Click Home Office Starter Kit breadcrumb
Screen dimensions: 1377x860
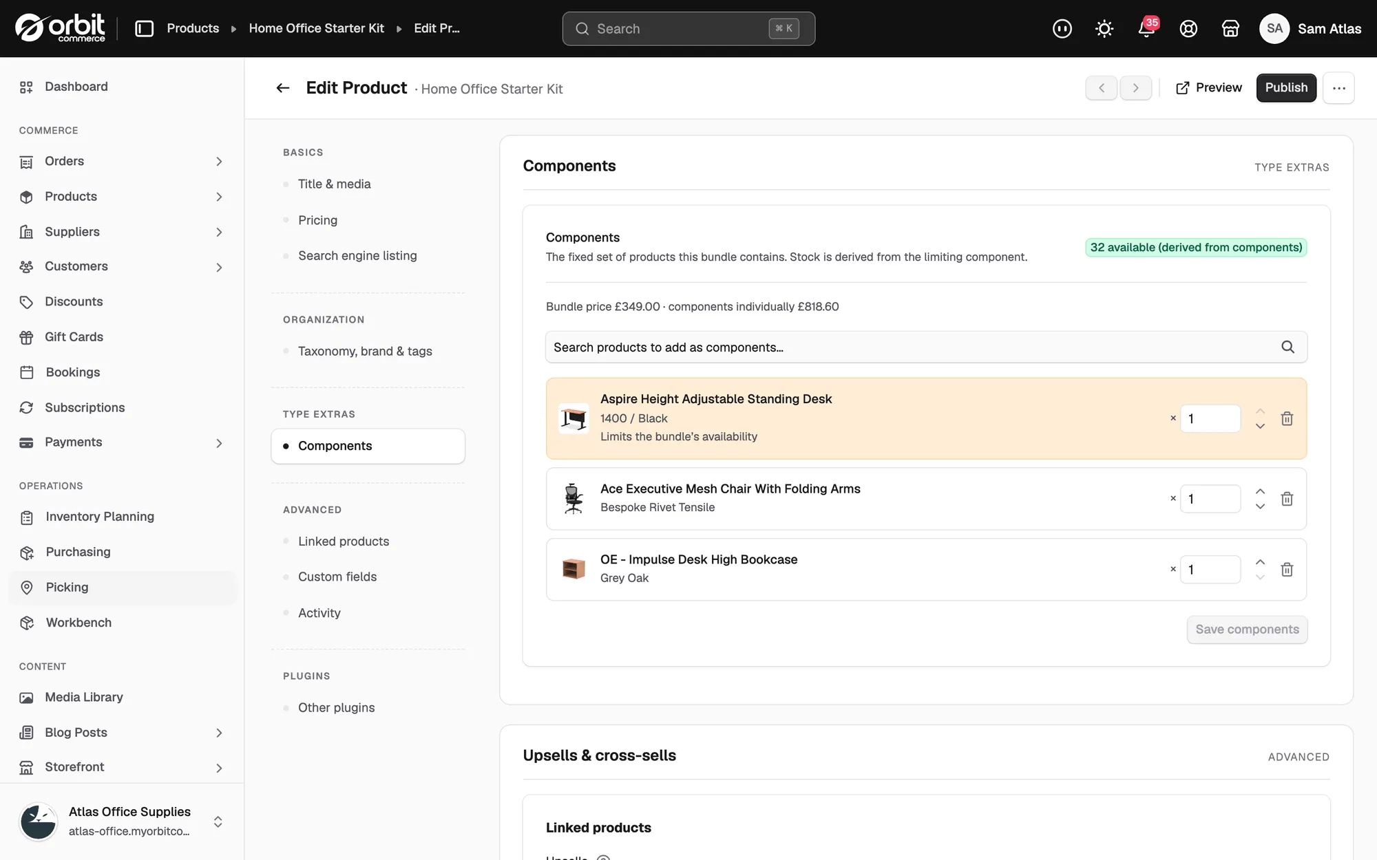[x=316, y=28]
